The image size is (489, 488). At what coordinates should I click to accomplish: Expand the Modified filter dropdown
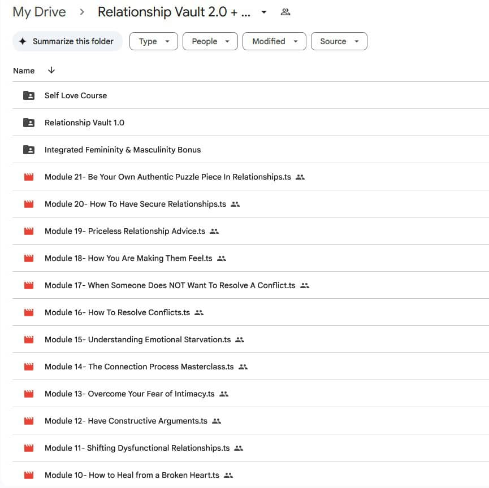[x=274, y=41]
